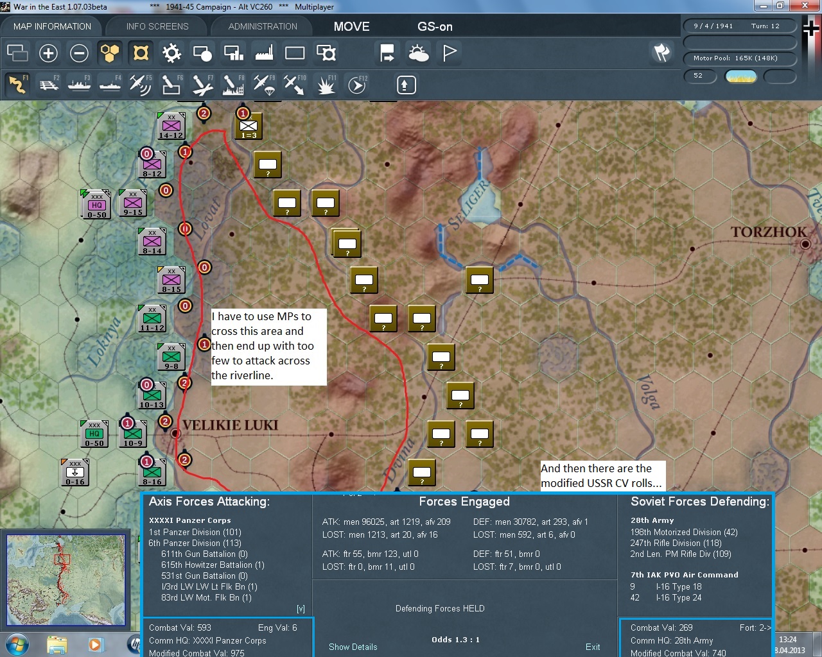Select the 11-12 green unit counter
The image size is (822, 657).
pos(152,318)
